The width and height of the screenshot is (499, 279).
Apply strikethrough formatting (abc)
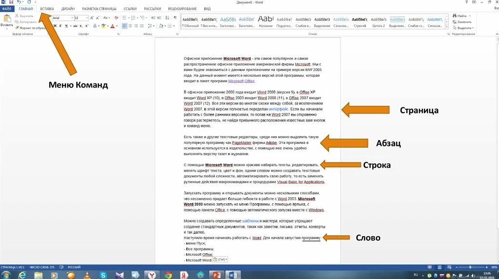76,26
